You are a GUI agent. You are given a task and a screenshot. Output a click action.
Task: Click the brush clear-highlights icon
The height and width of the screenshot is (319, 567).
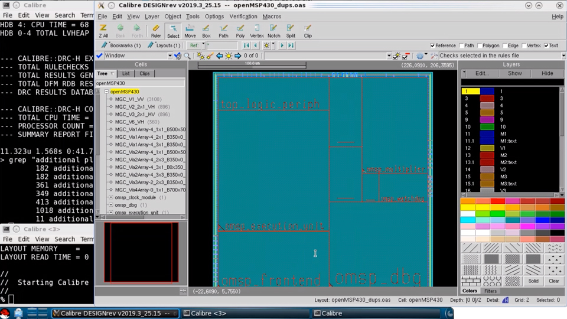click(x=210, y=56)
